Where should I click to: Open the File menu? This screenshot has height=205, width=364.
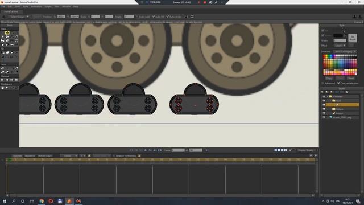(3, 7)
